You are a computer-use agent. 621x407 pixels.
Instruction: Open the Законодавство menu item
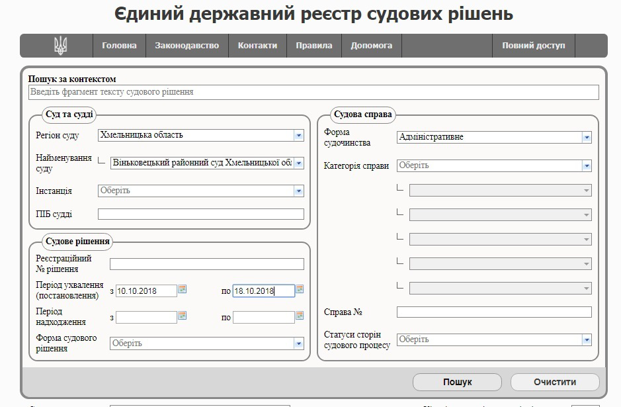point(186,46)
